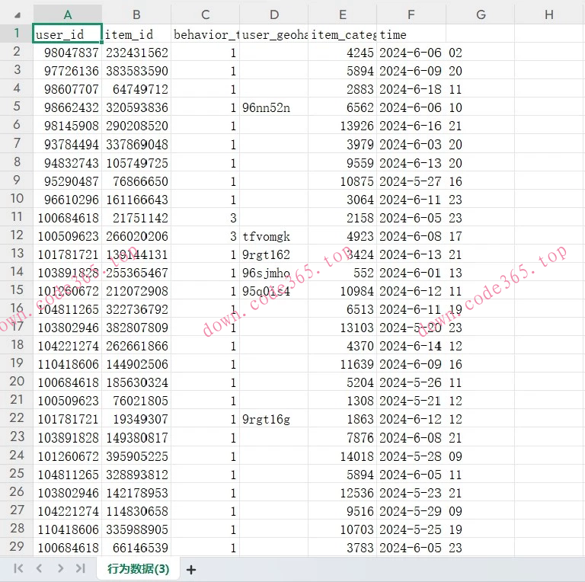Click the select-all corner above row 1
This screenshot has height=582, width=585.
pos(16,14)
